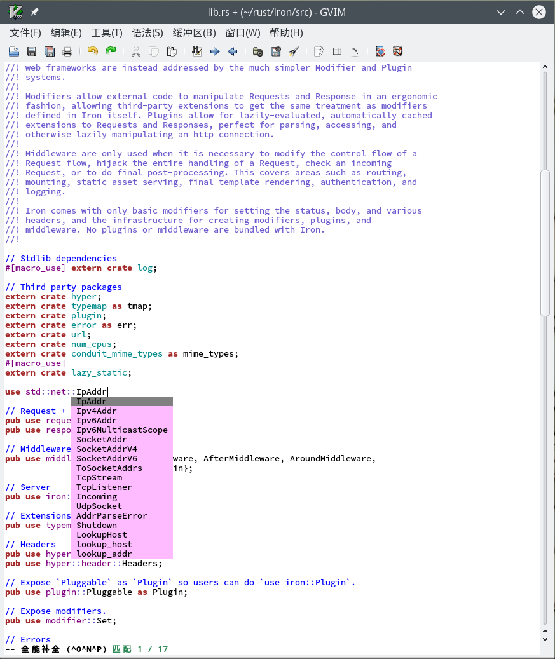The width and height of the screenshot is (555, 659).
Task: Undo the last change with the toolbar arrow
Action: [93, 51]
